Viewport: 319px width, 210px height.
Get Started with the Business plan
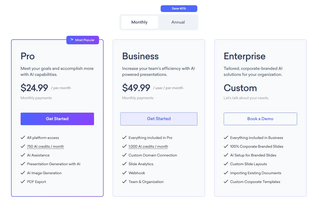[x=159, y=119]
